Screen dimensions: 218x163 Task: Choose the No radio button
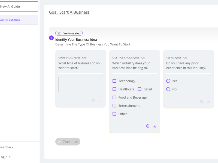click(x=168, y=89)
